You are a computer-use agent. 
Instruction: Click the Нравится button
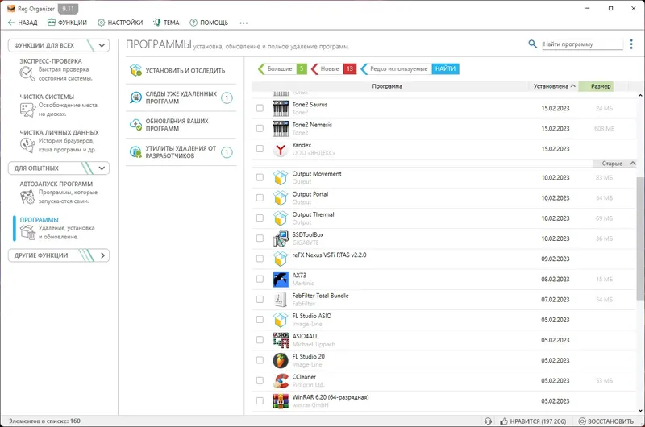coord(533,421)
